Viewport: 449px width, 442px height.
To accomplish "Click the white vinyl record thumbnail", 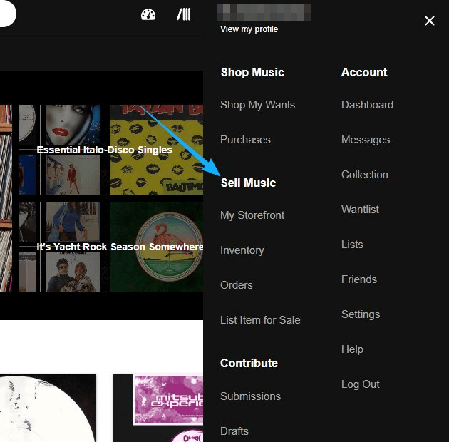I will click(48, 408).
